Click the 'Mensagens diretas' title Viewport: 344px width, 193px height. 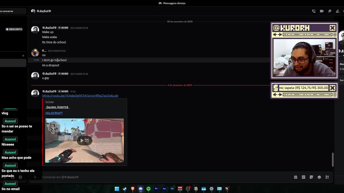tap(174, 3)
